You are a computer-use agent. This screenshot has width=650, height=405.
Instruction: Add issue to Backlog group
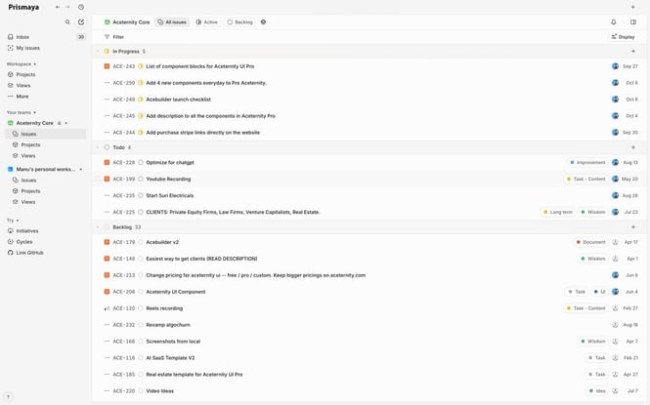tap(633, 227)
